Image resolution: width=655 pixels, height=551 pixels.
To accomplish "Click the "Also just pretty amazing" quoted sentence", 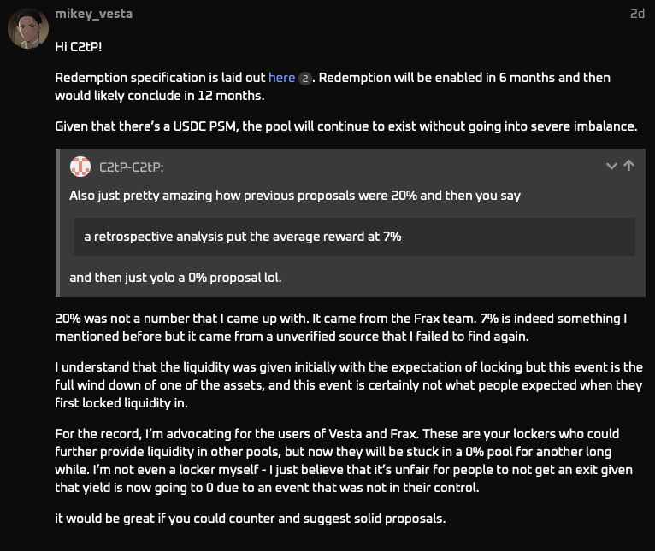I will pos(294,196).
